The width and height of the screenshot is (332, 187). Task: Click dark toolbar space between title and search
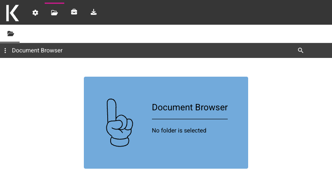[180, 50]
